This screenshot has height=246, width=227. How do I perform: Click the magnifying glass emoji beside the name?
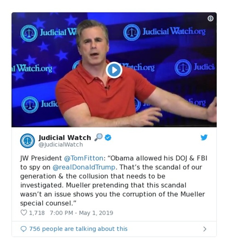tap(98, 138)
